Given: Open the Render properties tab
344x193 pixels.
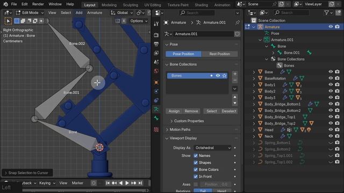Looking at the screenshot, I should click(156, 35).
